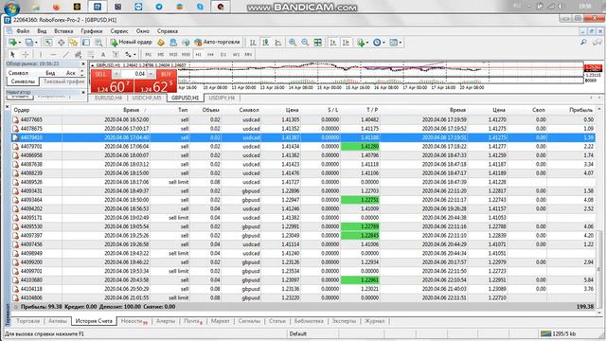
Task: Switch to EURUSD,H4 chart tab
Action: click(109, 98)
